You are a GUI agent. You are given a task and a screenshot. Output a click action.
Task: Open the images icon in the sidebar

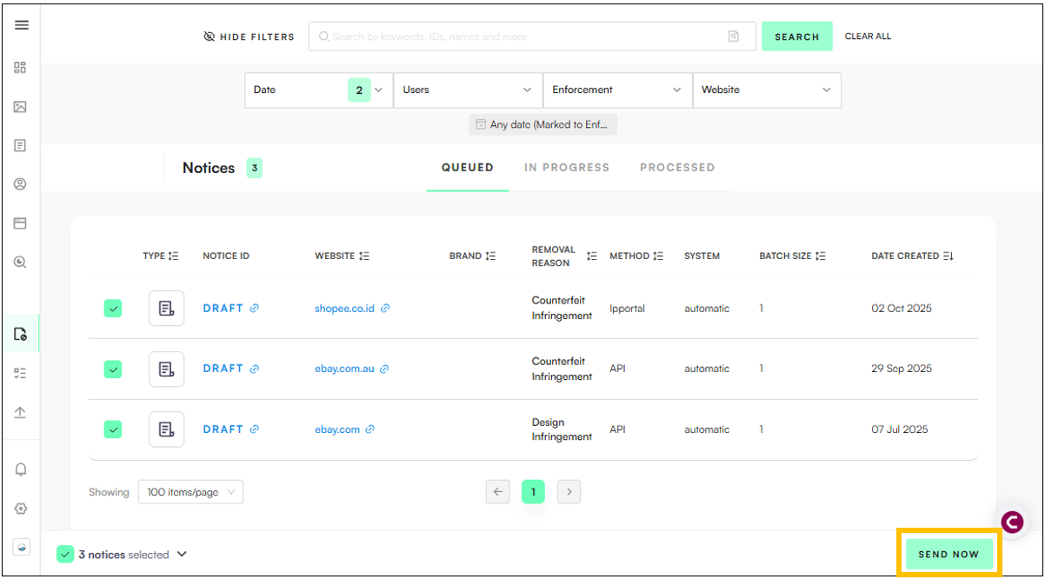coord(20,107)
